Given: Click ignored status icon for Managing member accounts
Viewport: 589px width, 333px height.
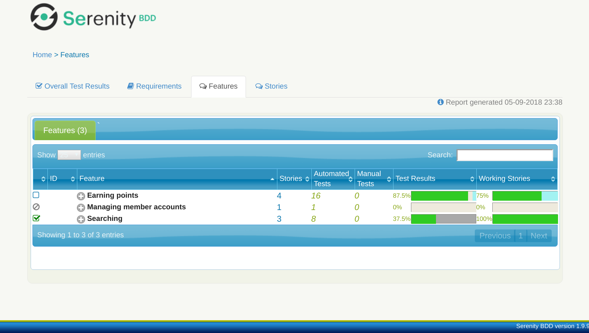Looking at the screenshot, I should (36, 207).
